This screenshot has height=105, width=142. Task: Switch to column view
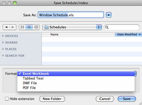click(x=36, y=27)
